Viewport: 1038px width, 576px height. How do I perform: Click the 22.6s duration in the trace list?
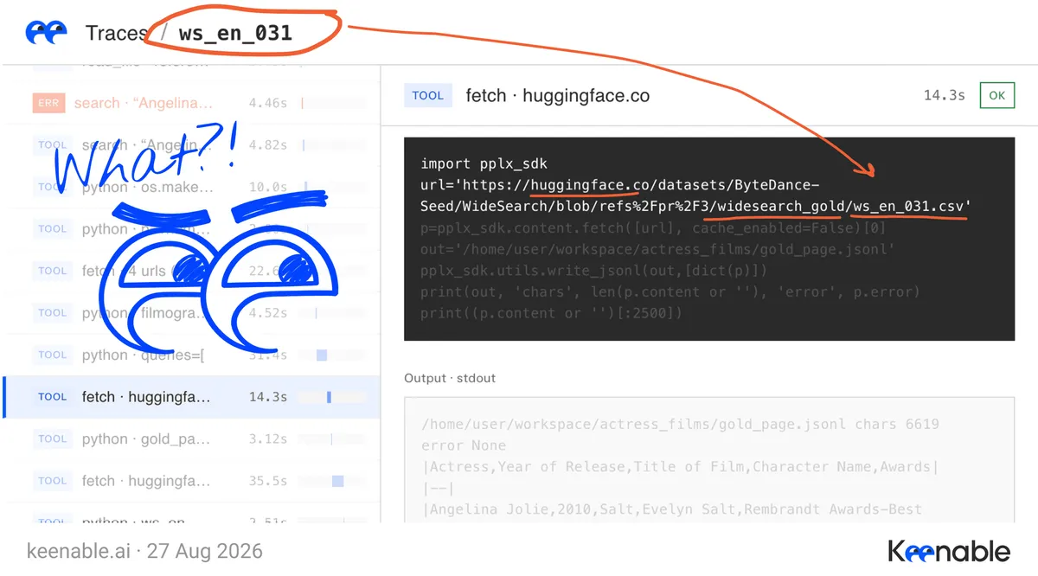click(x=268, y=271)
